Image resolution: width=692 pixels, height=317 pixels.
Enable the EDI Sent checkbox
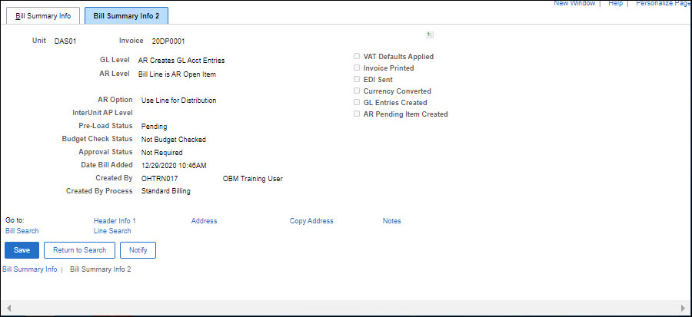coord(356,79)
